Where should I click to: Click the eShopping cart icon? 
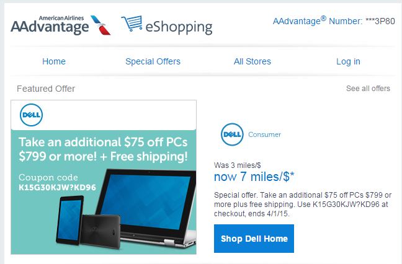[x=132, y=24]
